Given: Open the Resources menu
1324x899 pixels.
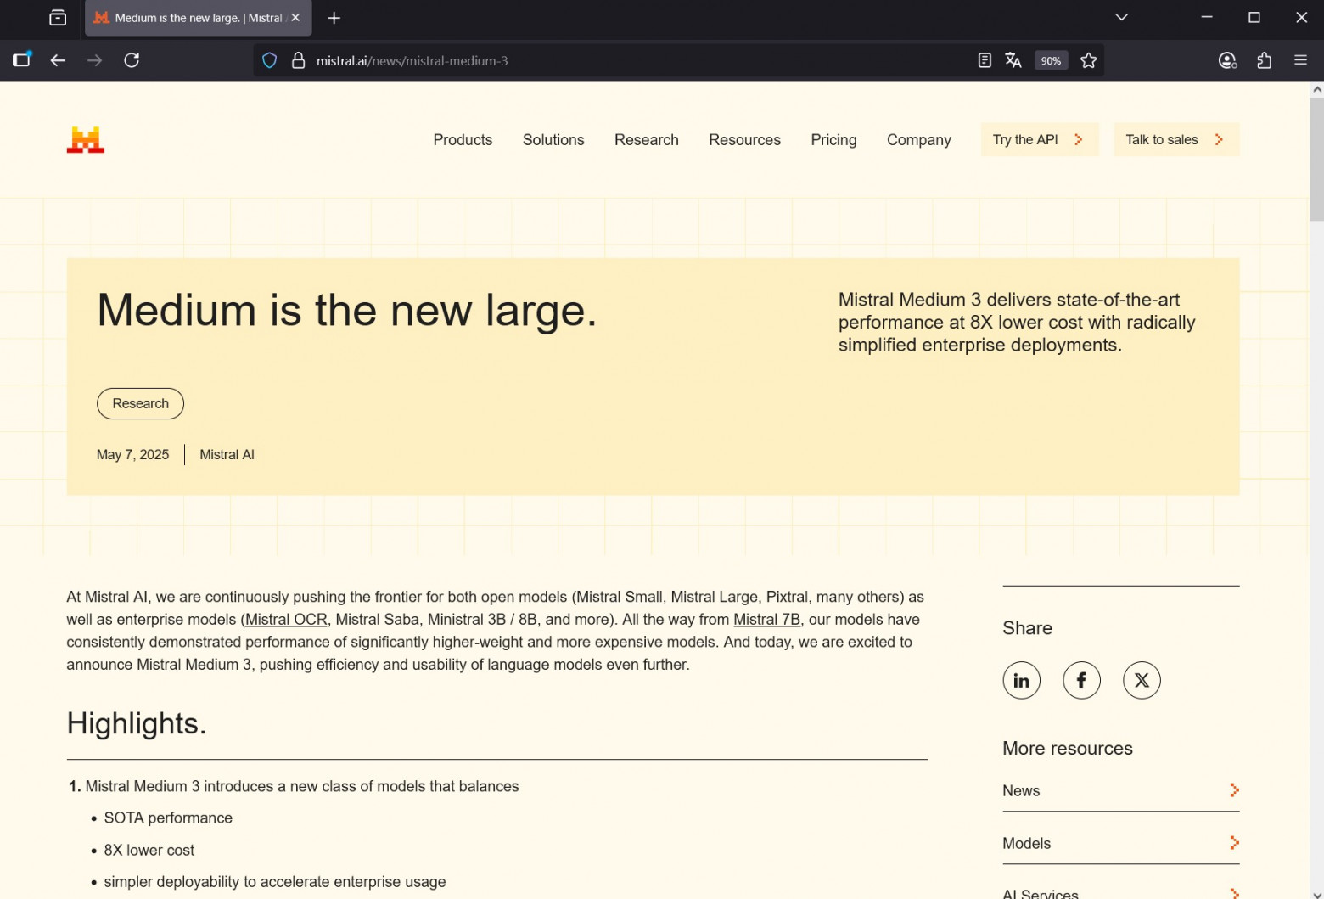Looking at the screenshot, I should pyautogui.click(x=744, y=140).
